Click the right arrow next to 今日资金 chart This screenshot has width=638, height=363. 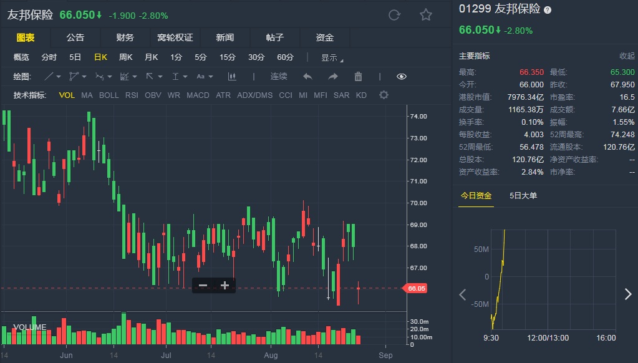[x=628, y=294]
